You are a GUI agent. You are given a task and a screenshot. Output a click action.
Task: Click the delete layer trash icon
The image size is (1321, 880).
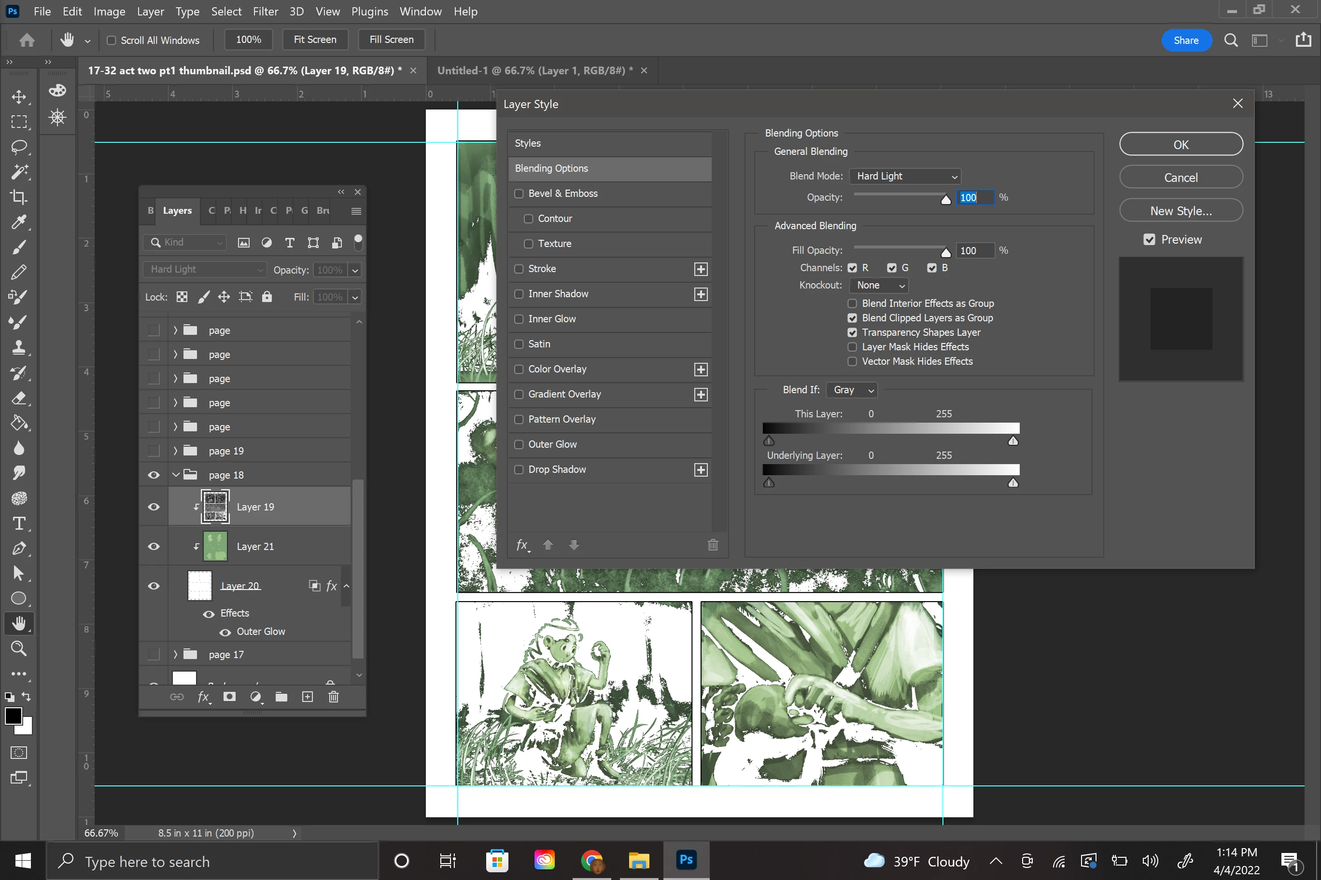(x=334, y=697)
